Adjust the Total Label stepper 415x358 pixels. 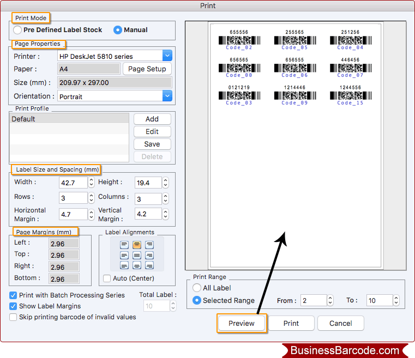(x=173, y=306)
